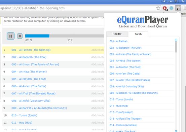Select the Surah tab
The height and width of the screenshot is (132, 186).
pyautogui.click(x=138, y=34)
